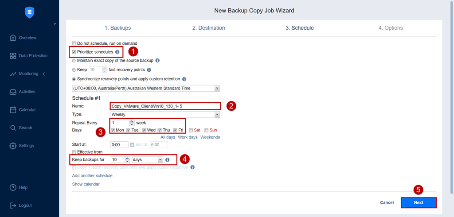Go to 4. Options wizard step
The height and width of the screenshot is (217, 454).
pyautogui.click(x=391, y=28)
